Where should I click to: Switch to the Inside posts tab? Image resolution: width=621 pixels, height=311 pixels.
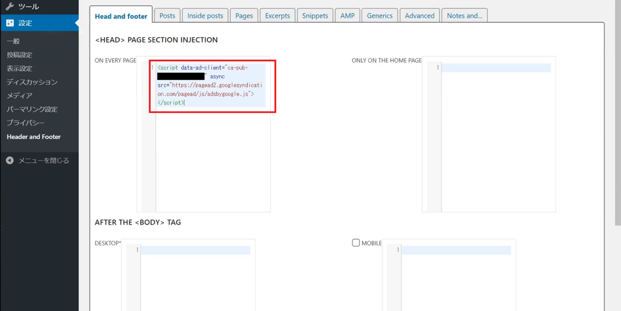(x=205, y=16)
